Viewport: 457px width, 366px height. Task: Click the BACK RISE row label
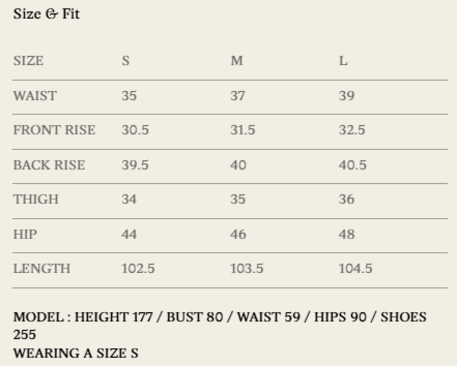click(x=49, y=165)
